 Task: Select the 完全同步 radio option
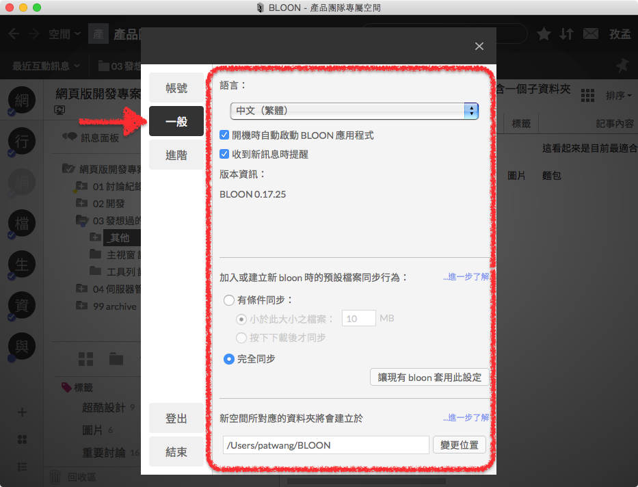click(228, 359)
